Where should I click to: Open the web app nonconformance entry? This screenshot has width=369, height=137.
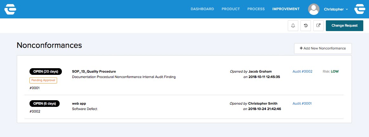(79, 103)
